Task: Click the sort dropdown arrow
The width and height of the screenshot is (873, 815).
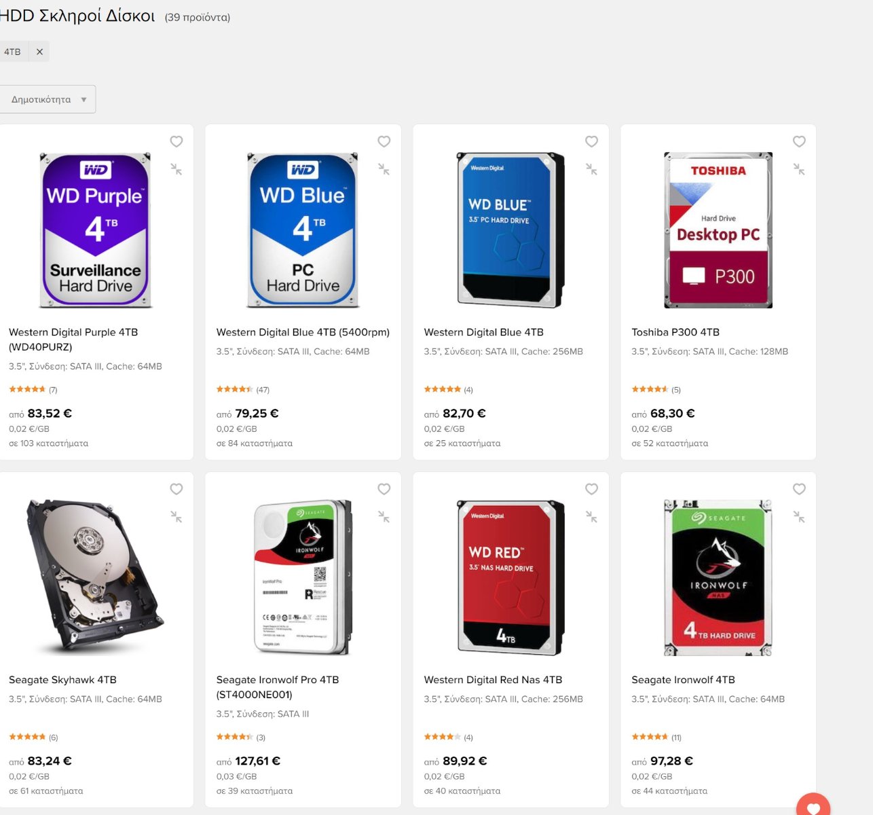Action: point(83,99)
